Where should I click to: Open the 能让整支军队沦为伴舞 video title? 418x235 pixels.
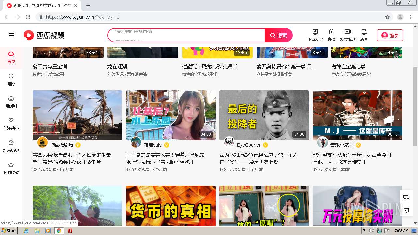tap(352, 158)
